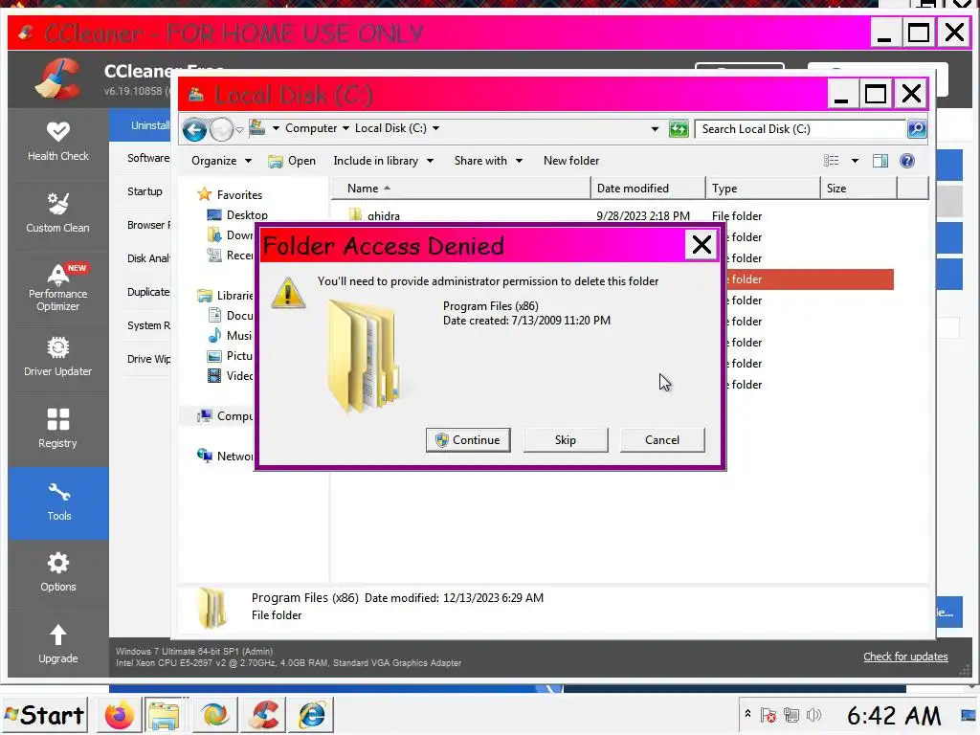
Task: Click Show desktop button at taskbar end
Action: click(x=969, y=715)
